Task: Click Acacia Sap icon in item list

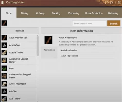Action: coord(4,45)
